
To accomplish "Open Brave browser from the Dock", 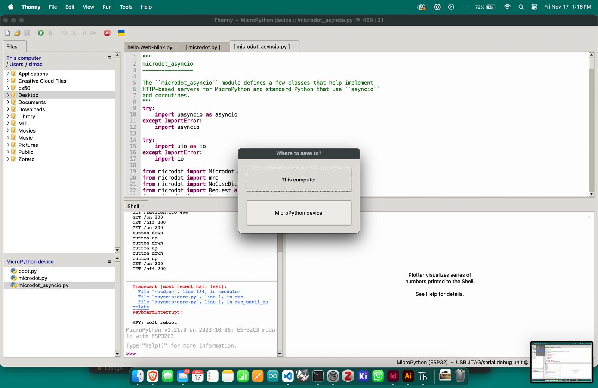I will coord(152,376).
